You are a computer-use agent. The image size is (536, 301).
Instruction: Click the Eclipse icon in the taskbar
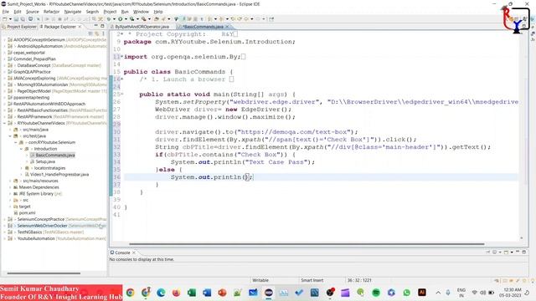tap(269, 293)
